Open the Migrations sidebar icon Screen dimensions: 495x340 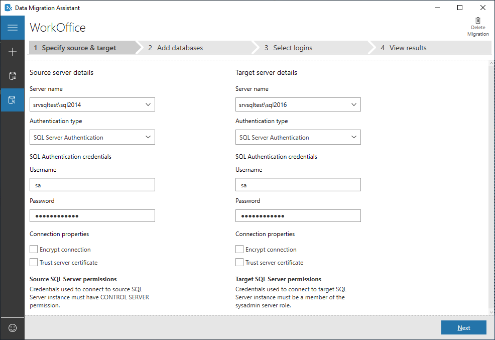pos(13,100)
